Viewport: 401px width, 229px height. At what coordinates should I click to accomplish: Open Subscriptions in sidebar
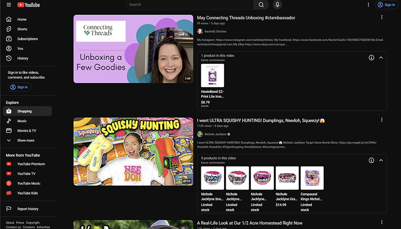pos(27,39)
